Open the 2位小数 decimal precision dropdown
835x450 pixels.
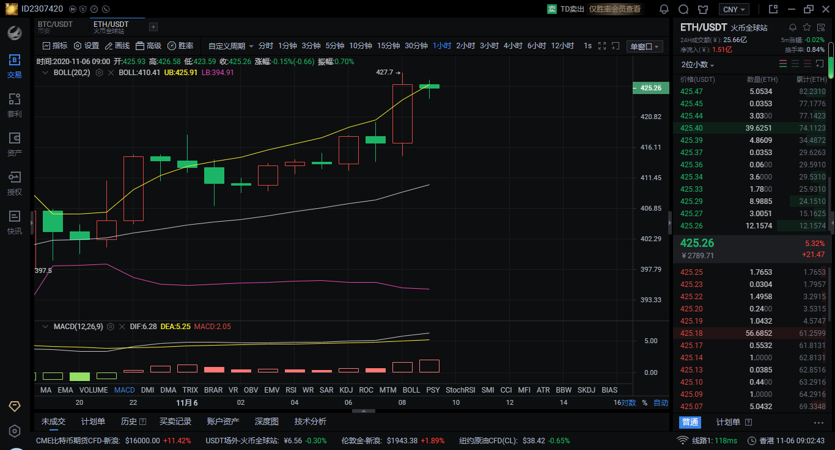(697, 65)
